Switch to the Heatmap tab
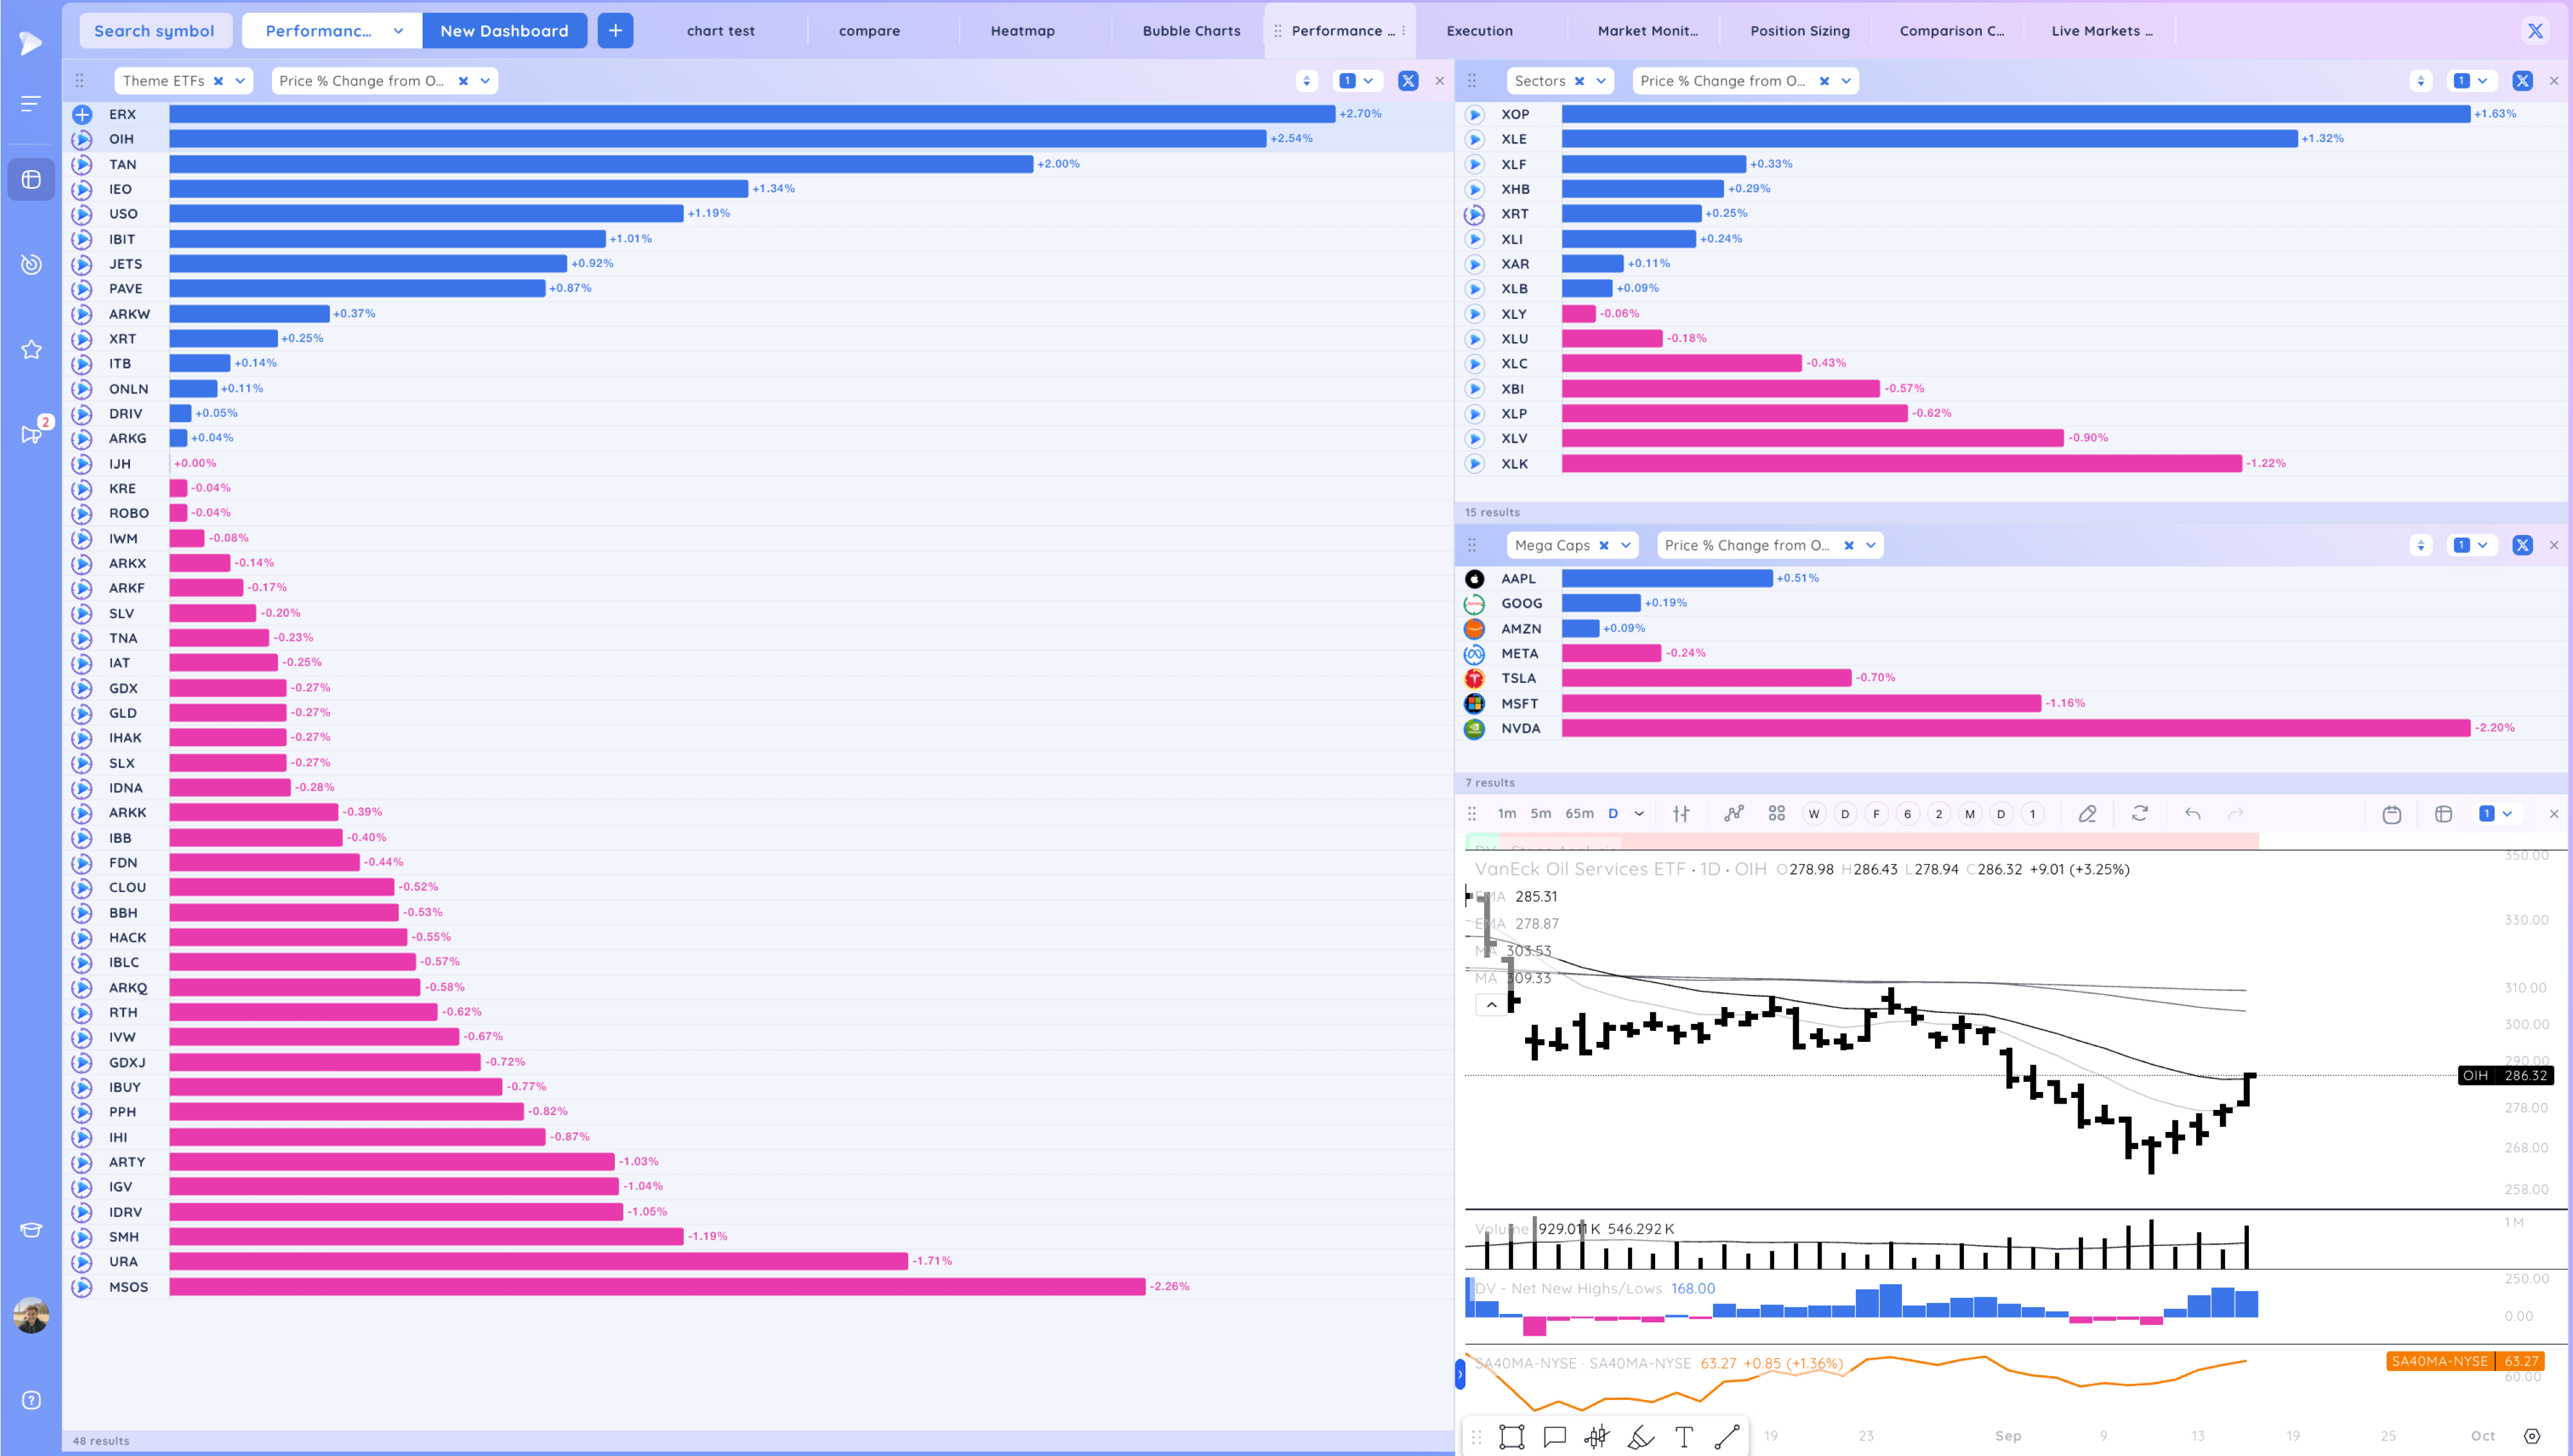The width and height of the screenshot is (2573, 1456). [x=1022, y=31]
